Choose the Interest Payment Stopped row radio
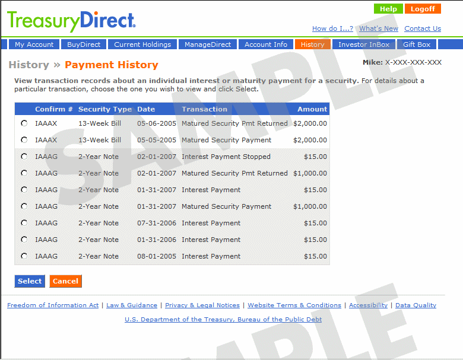Image resolution: width=463 pixels, height=360 pixels. 24,157
